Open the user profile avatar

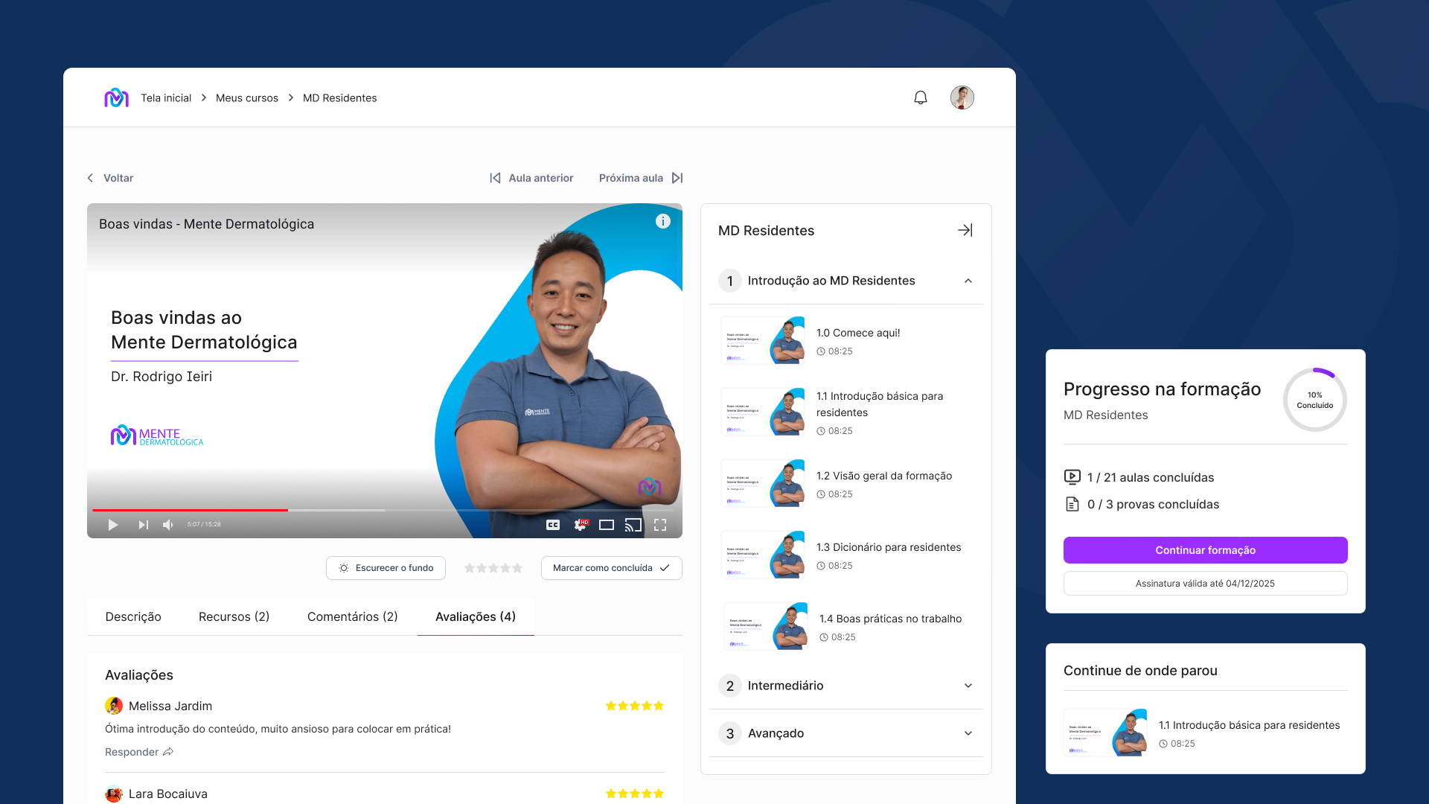[x=962, y=98]
